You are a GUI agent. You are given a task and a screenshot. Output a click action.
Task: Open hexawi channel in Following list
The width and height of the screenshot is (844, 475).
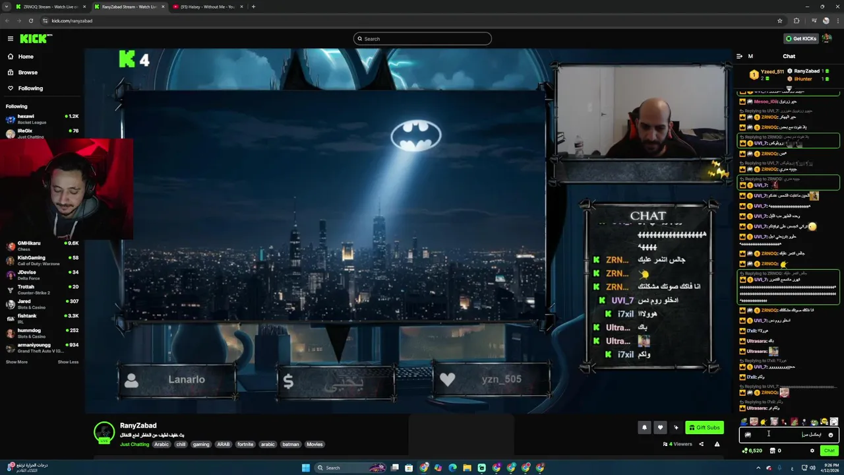pyautogui.click(x=42, y=119)
